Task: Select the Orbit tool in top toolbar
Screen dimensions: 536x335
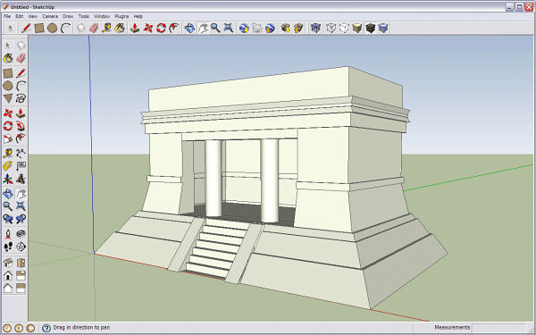Action: pos(189,28)
